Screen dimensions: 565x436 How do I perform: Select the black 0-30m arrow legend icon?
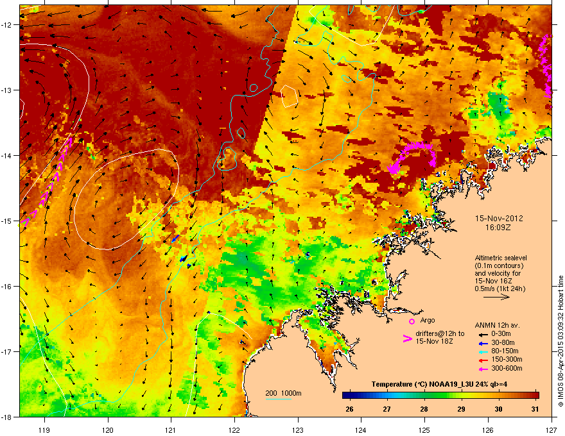click(483, 334)
